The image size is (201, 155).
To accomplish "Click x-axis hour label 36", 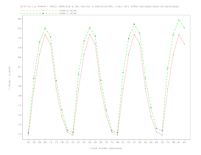I will coord(95,142).
